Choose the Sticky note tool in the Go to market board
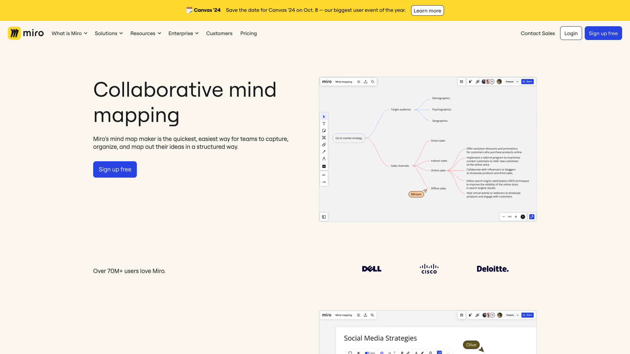Viewport: 630px width, 354px height. [324, 130]
